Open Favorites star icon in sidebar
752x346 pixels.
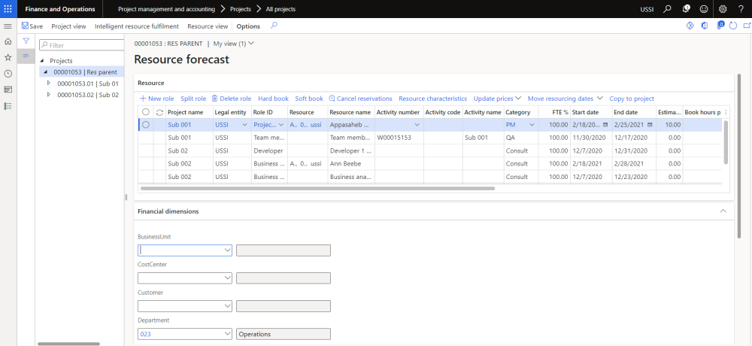click(x=8, y=57)
